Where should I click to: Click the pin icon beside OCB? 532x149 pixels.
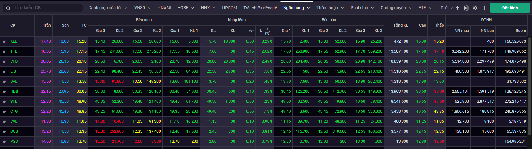tap(5, 132)
